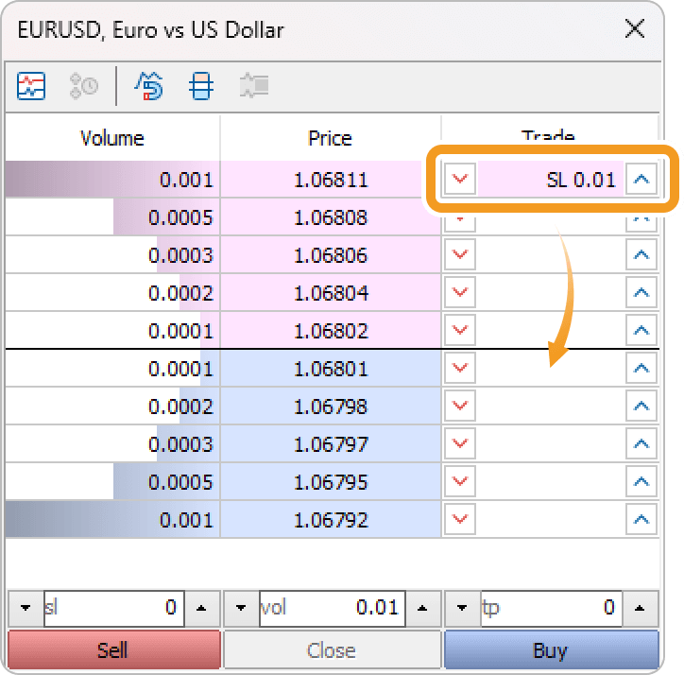
Task: Click the red Sell button
Action: click(114, 649)
